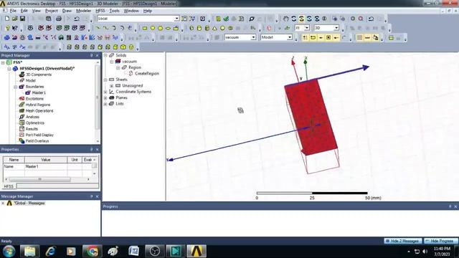Pin the Project Manager panel

tap(91, 55)
